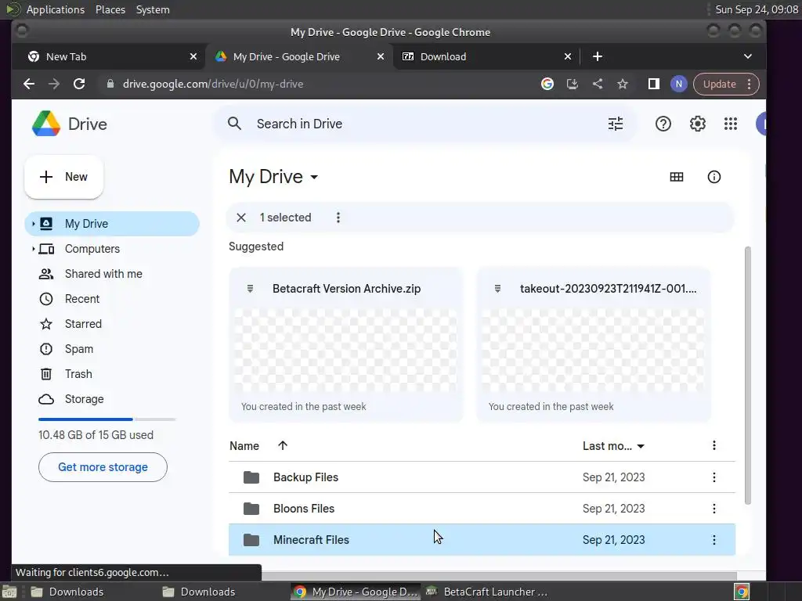This screenshot has height=601, width=802.
Task: Open Chrome profile N avatar
Action: click(678, 84)
